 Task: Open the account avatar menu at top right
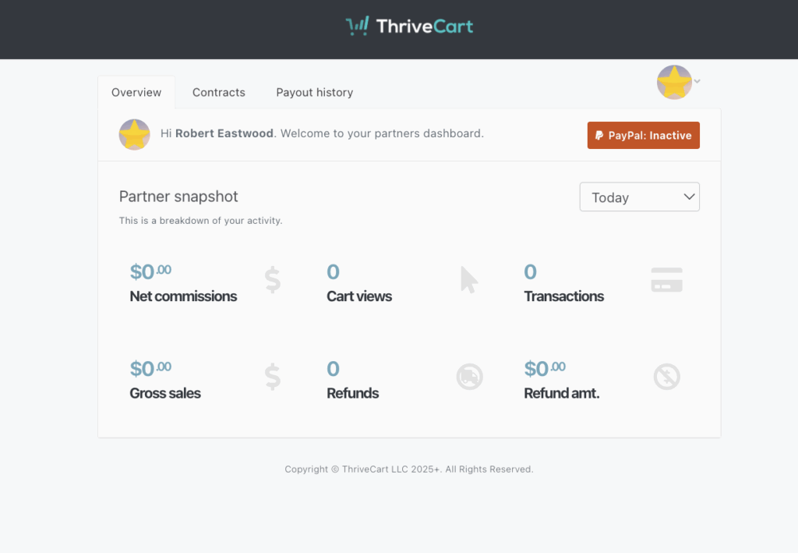[x=674, y=82]
